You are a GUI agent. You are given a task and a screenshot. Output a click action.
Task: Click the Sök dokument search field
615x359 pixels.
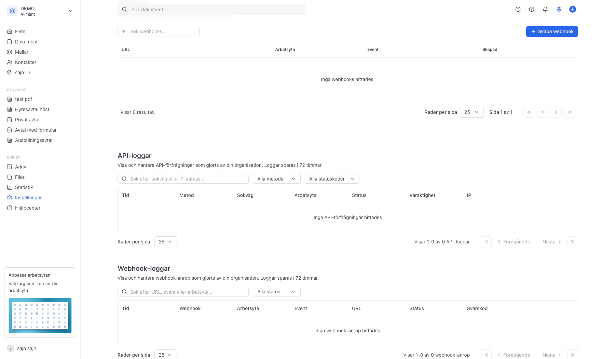tap(211, 10)
